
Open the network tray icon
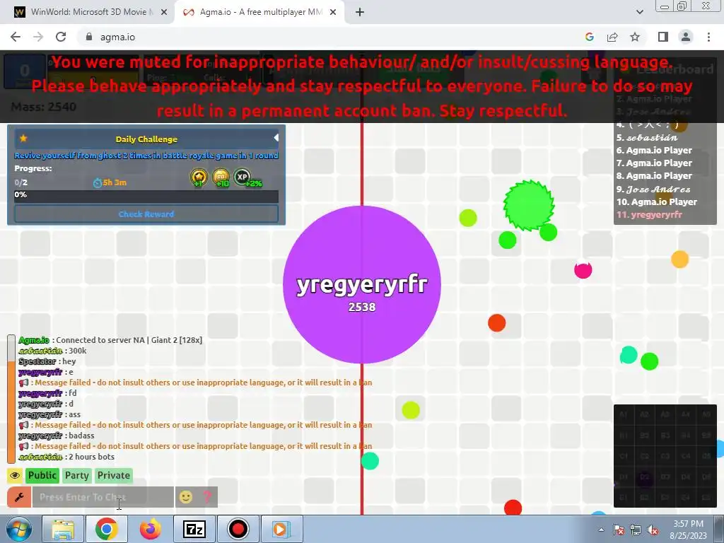click(x=636, y=530)
